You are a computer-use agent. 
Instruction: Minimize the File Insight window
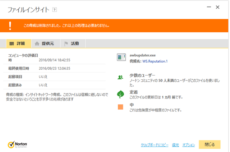click(x=209, y=7)
